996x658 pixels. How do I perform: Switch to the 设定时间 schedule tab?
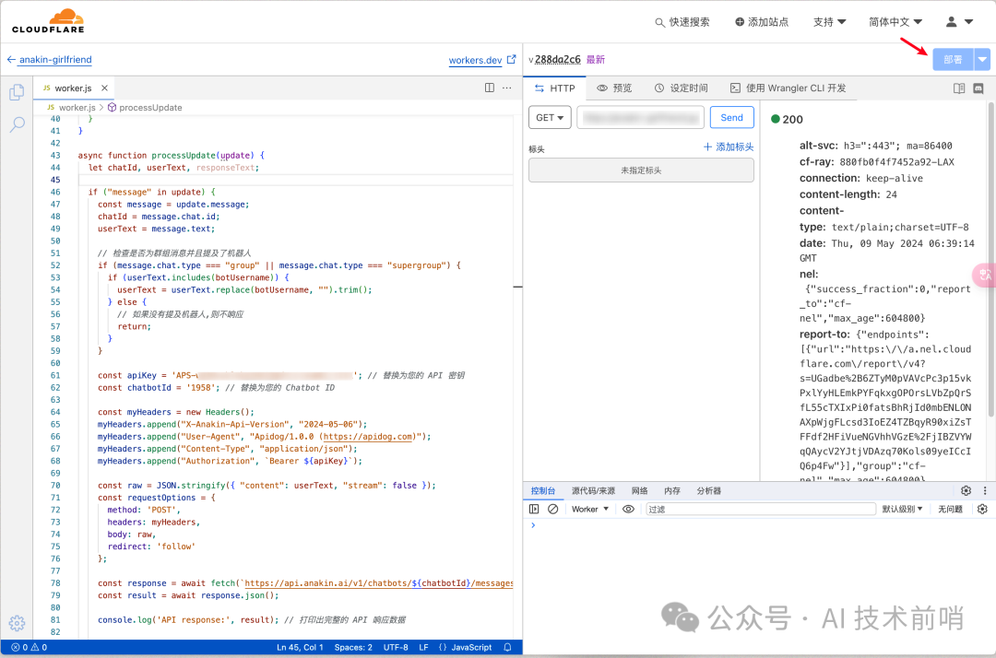click(x=681, y=88)
